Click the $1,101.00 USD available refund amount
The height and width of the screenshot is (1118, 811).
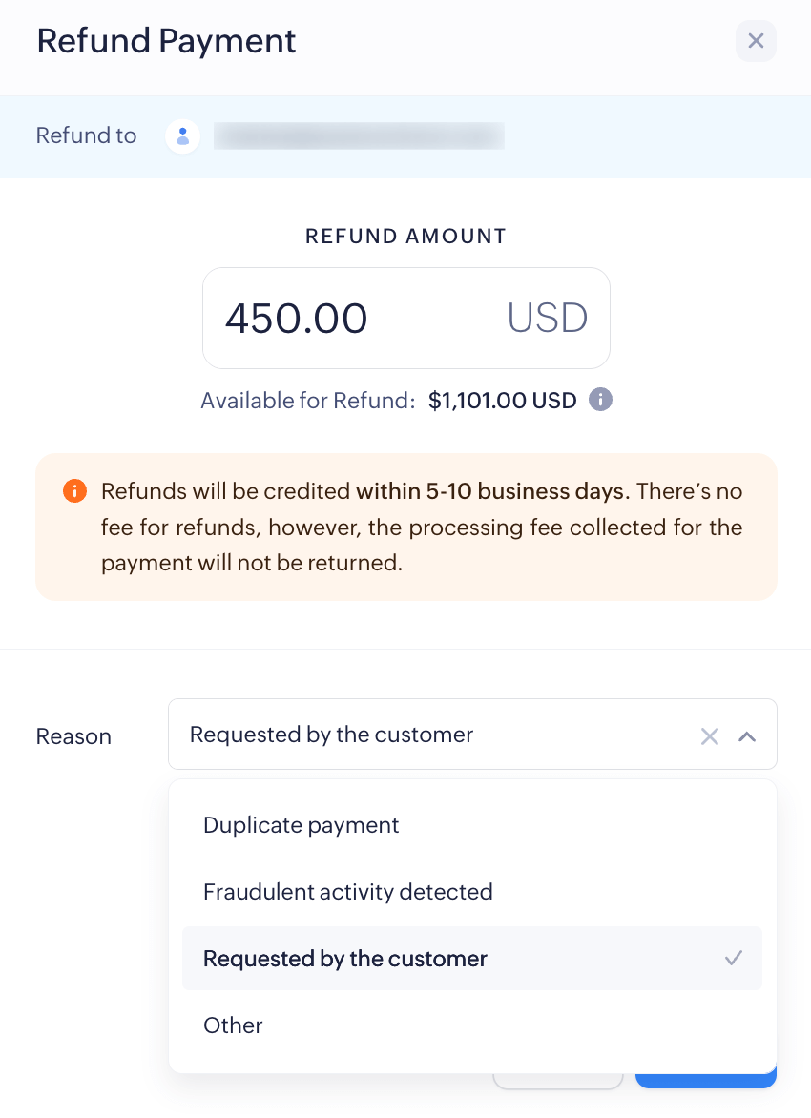502,400
